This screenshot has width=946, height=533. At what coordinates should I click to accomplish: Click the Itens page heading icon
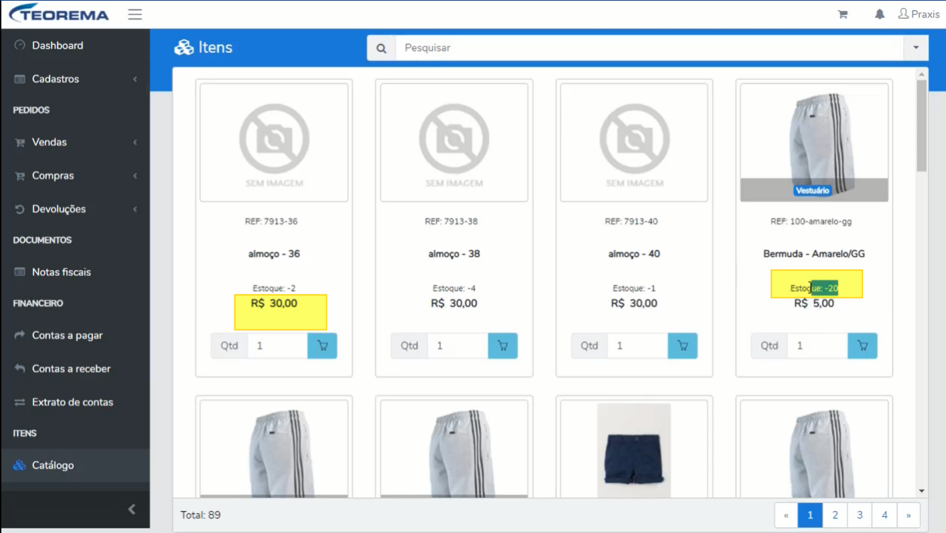pos(184,48)
